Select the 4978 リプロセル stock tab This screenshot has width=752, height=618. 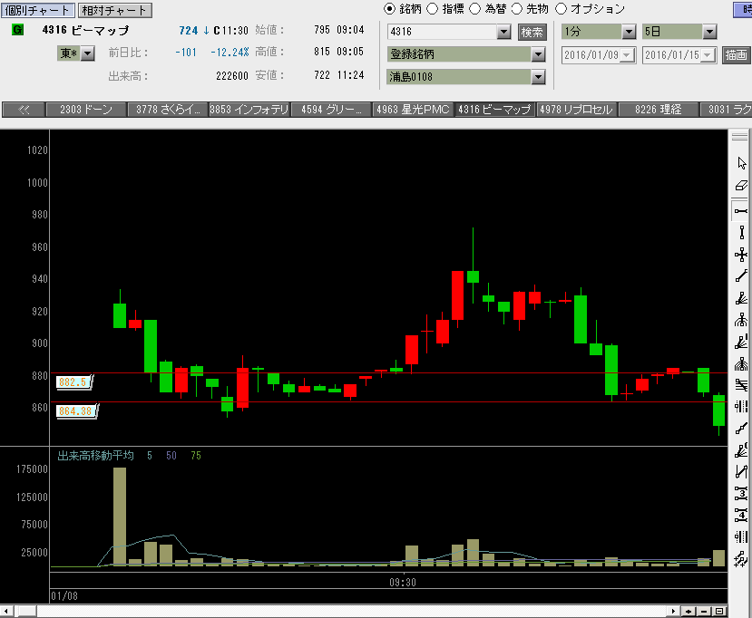pos(577,110)
